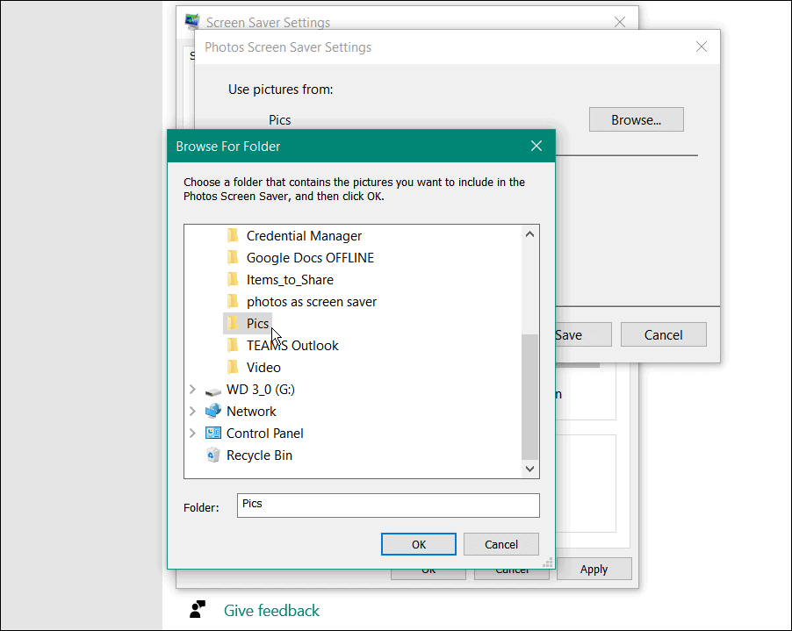Choose the TEAMS Outlook folder
The image size is (792, 631).
tap(292, 345)
